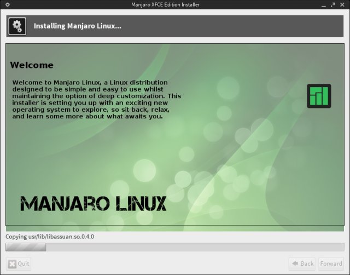Click the 'Welcome' heading on the slide
This screenshot has height=275, width=350.
pos(32,65)
